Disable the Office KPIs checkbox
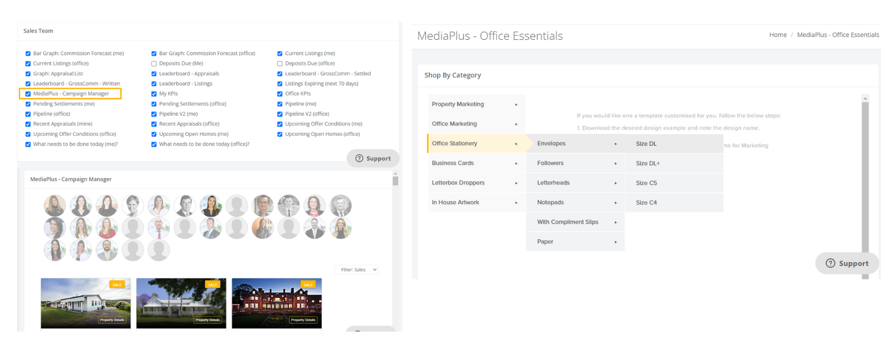This screenshot has height=337, width=890. tap(280, 94)
